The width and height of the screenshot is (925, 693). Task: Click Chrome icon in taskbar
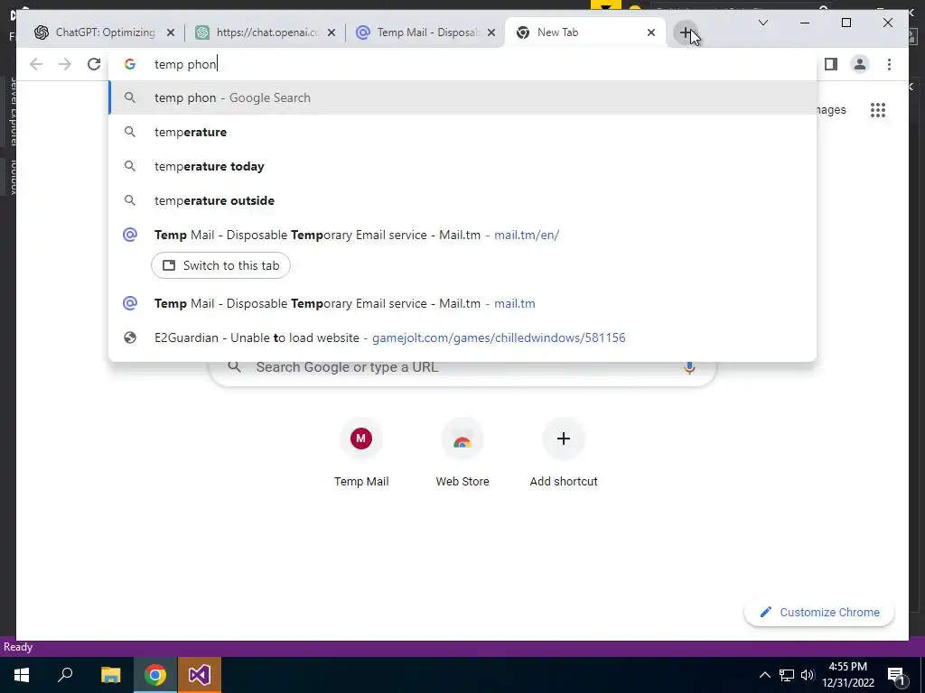pos(155,675)
